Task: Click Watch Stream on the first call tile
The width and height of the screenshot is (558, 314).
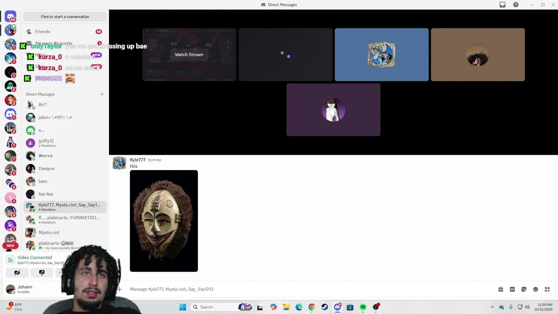Action: pos(189,55)
